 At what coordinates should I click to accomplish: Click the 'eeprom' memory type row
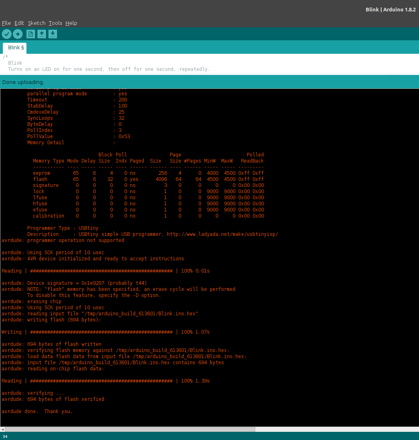coord(148,173)
